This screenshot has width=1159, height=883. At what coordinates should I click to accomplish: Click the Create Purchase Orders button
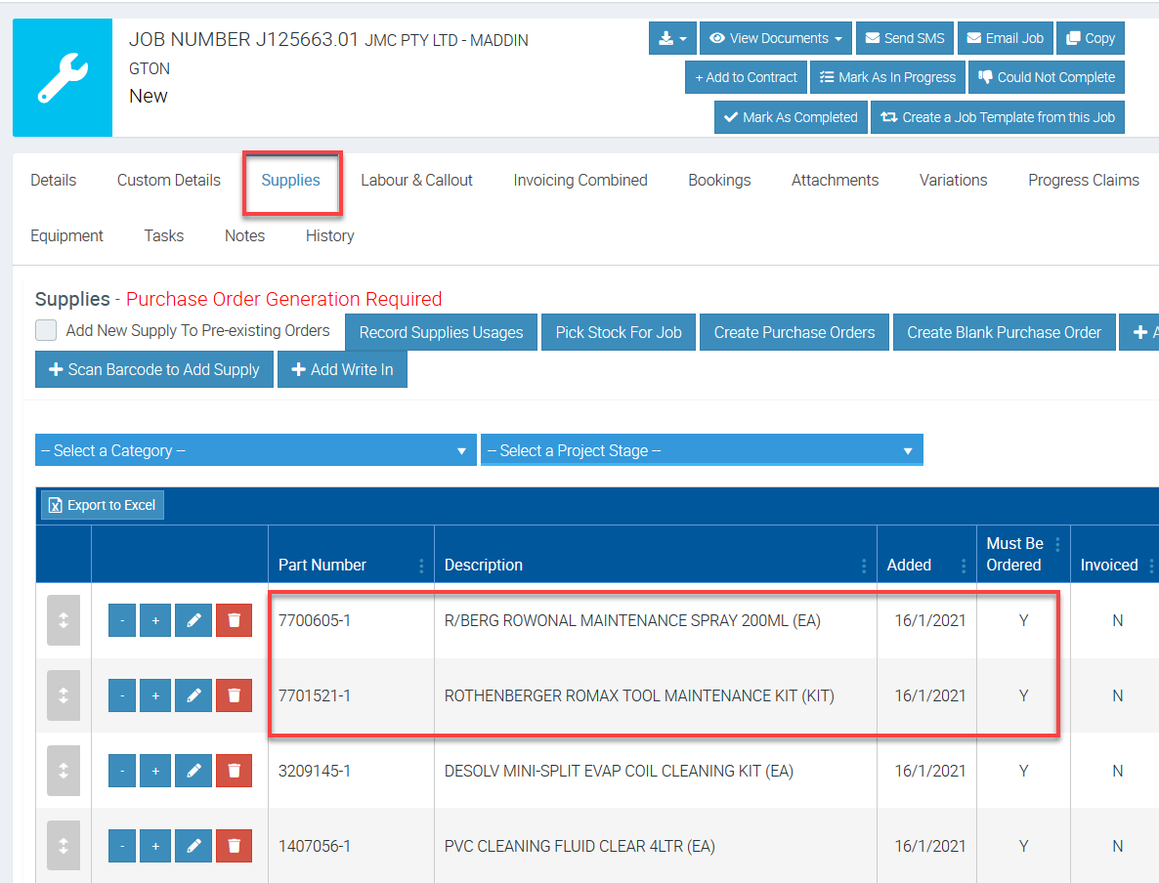[x=794, y=332]
